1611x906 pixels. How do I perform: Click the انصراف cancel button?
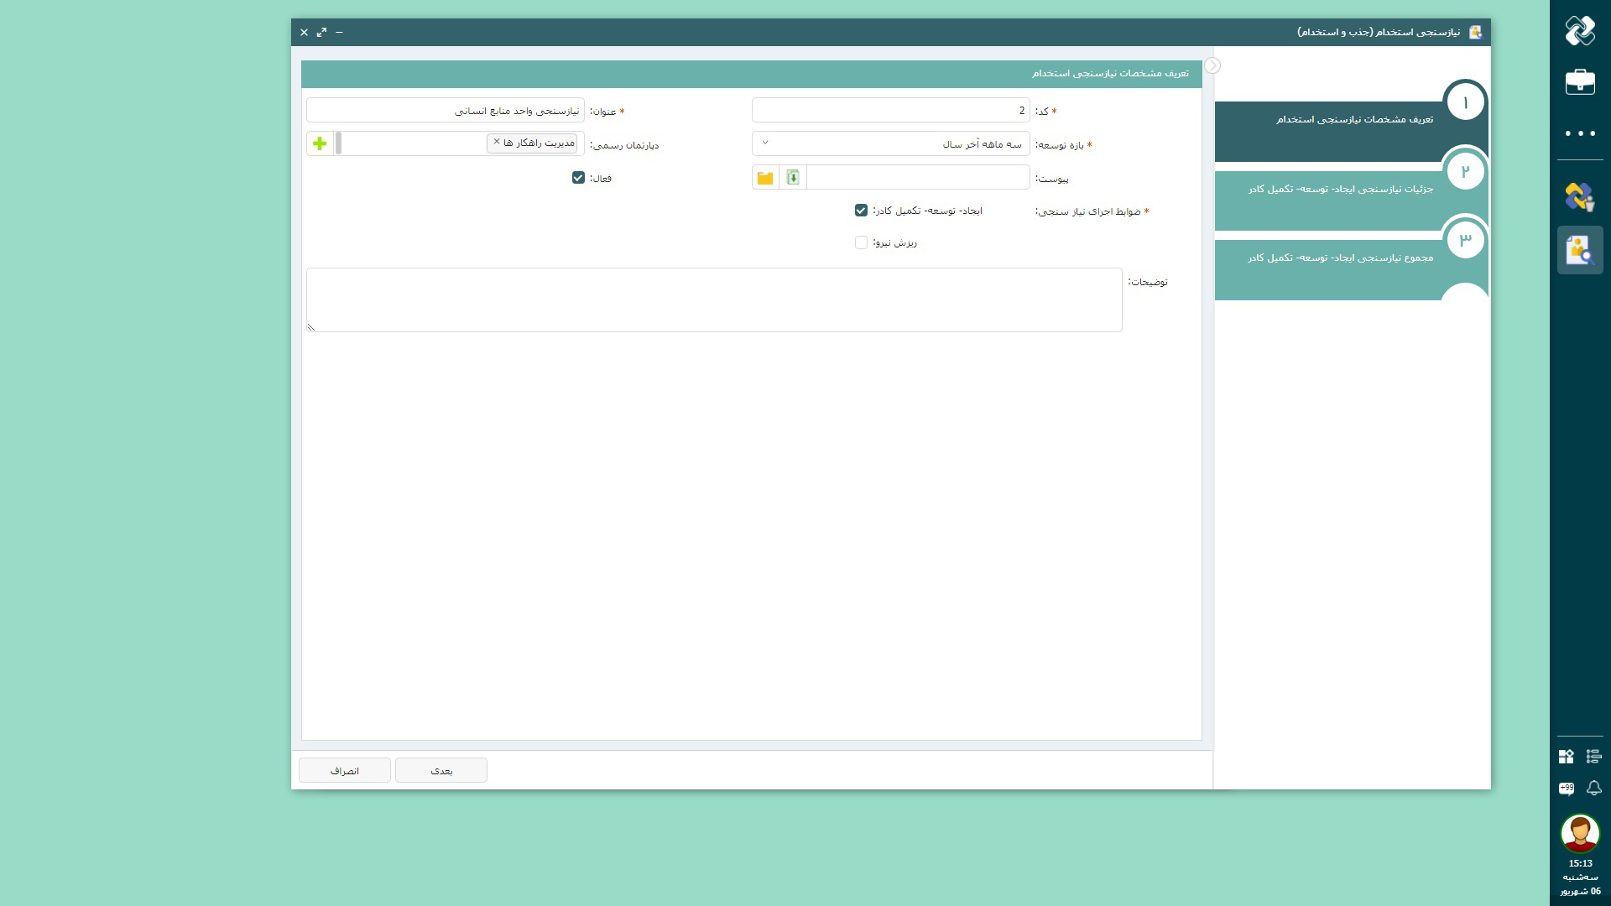tap(345, 770)
